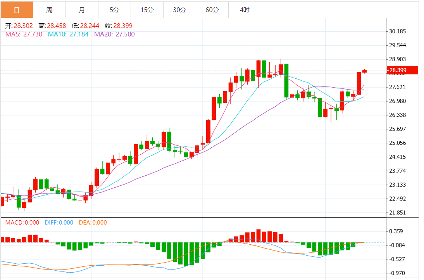Click the 25.697 price axis label

398,129
